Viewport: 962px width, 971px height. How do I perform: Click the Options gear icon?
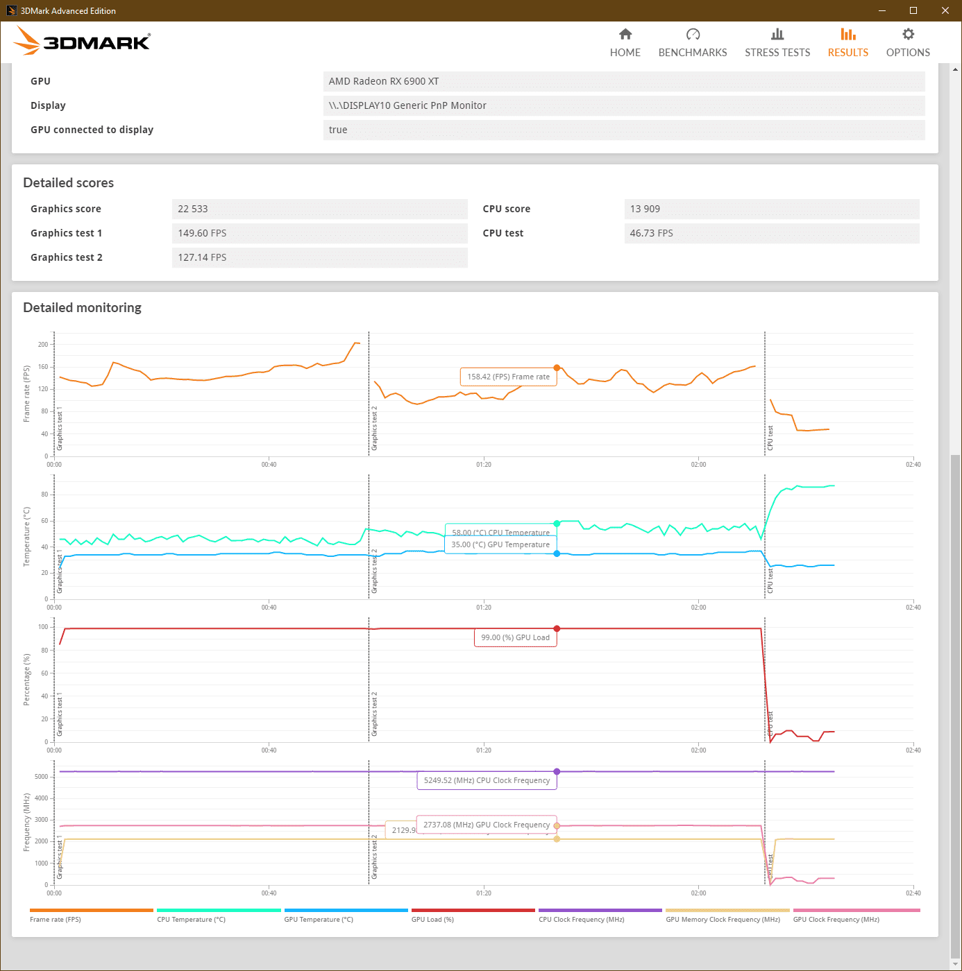[908, 34]
